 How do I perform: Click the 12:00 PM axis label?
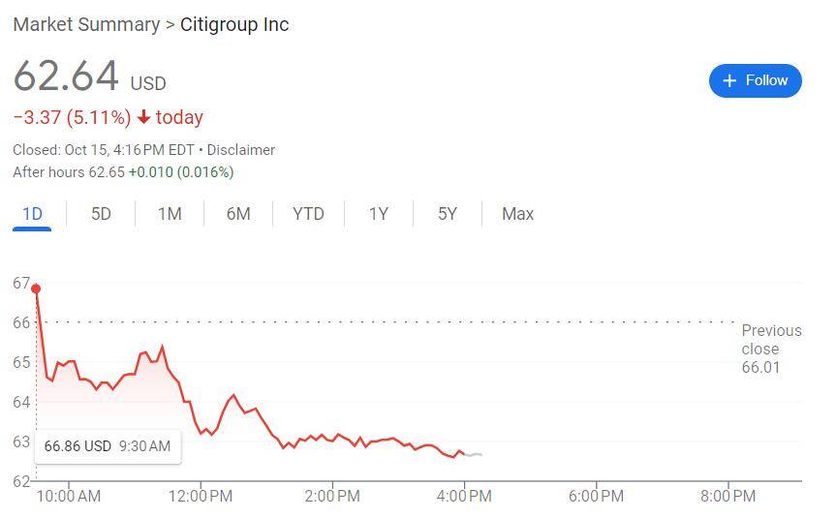[x=200, y=497]
